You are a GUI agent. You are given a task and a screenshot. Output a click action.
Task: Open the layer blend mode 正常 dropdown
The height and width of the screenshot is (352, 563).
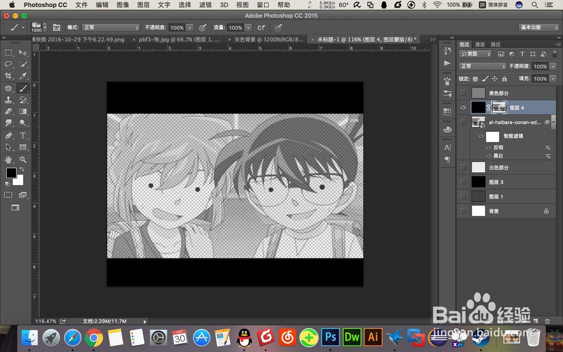coord(482,66)
